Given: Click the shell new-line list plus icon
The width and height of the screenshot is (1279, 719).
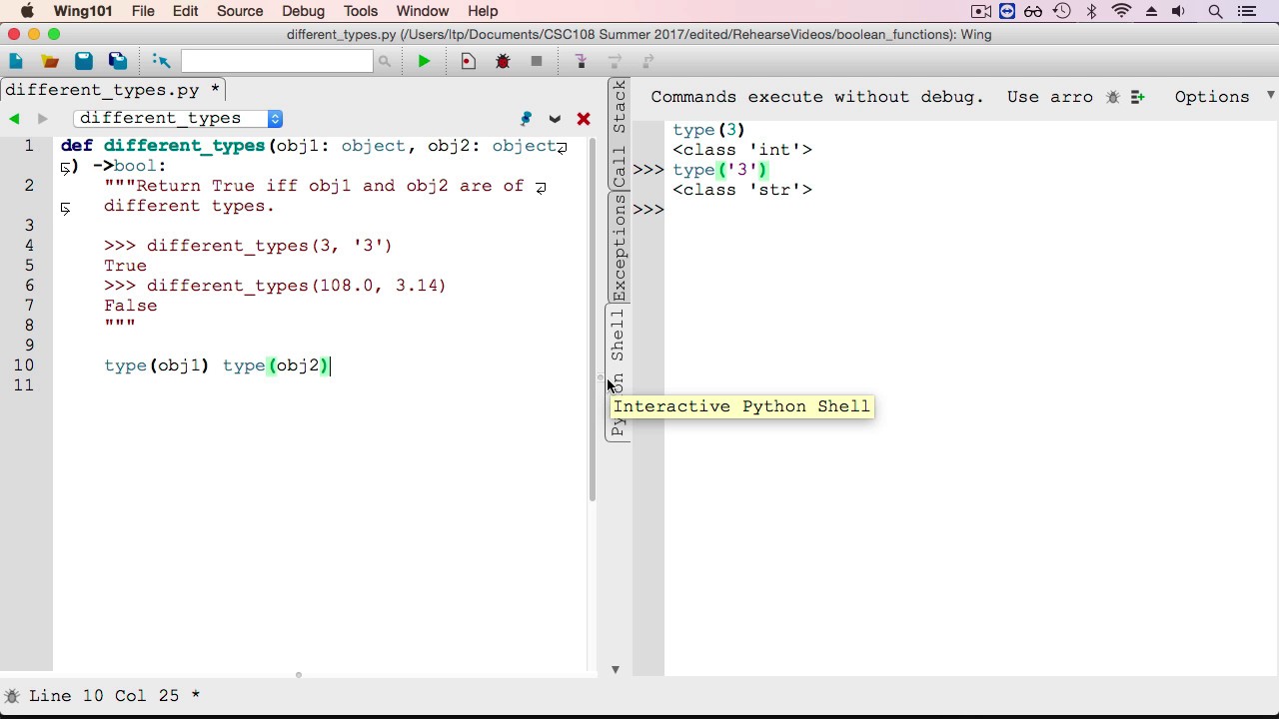Looking at the screenshot, I should (x=1138, y=97).
